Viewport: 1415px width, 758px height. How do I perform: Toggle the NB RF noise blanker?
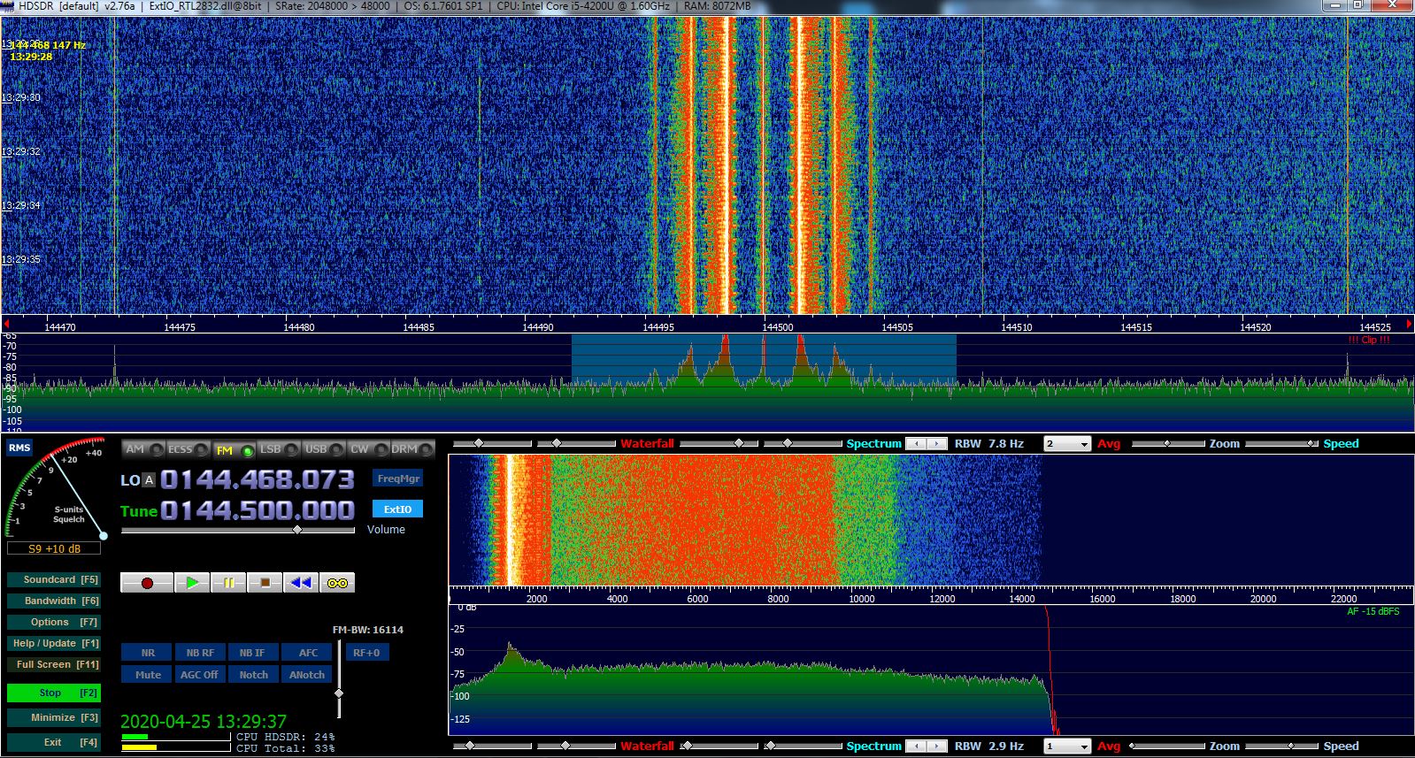[x=200, y=653]
